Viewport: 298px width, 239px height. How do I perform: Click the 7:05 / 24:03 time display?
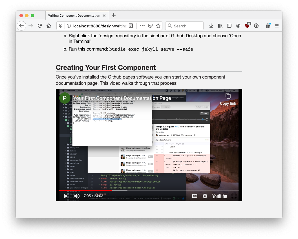[x=93, y=196]
